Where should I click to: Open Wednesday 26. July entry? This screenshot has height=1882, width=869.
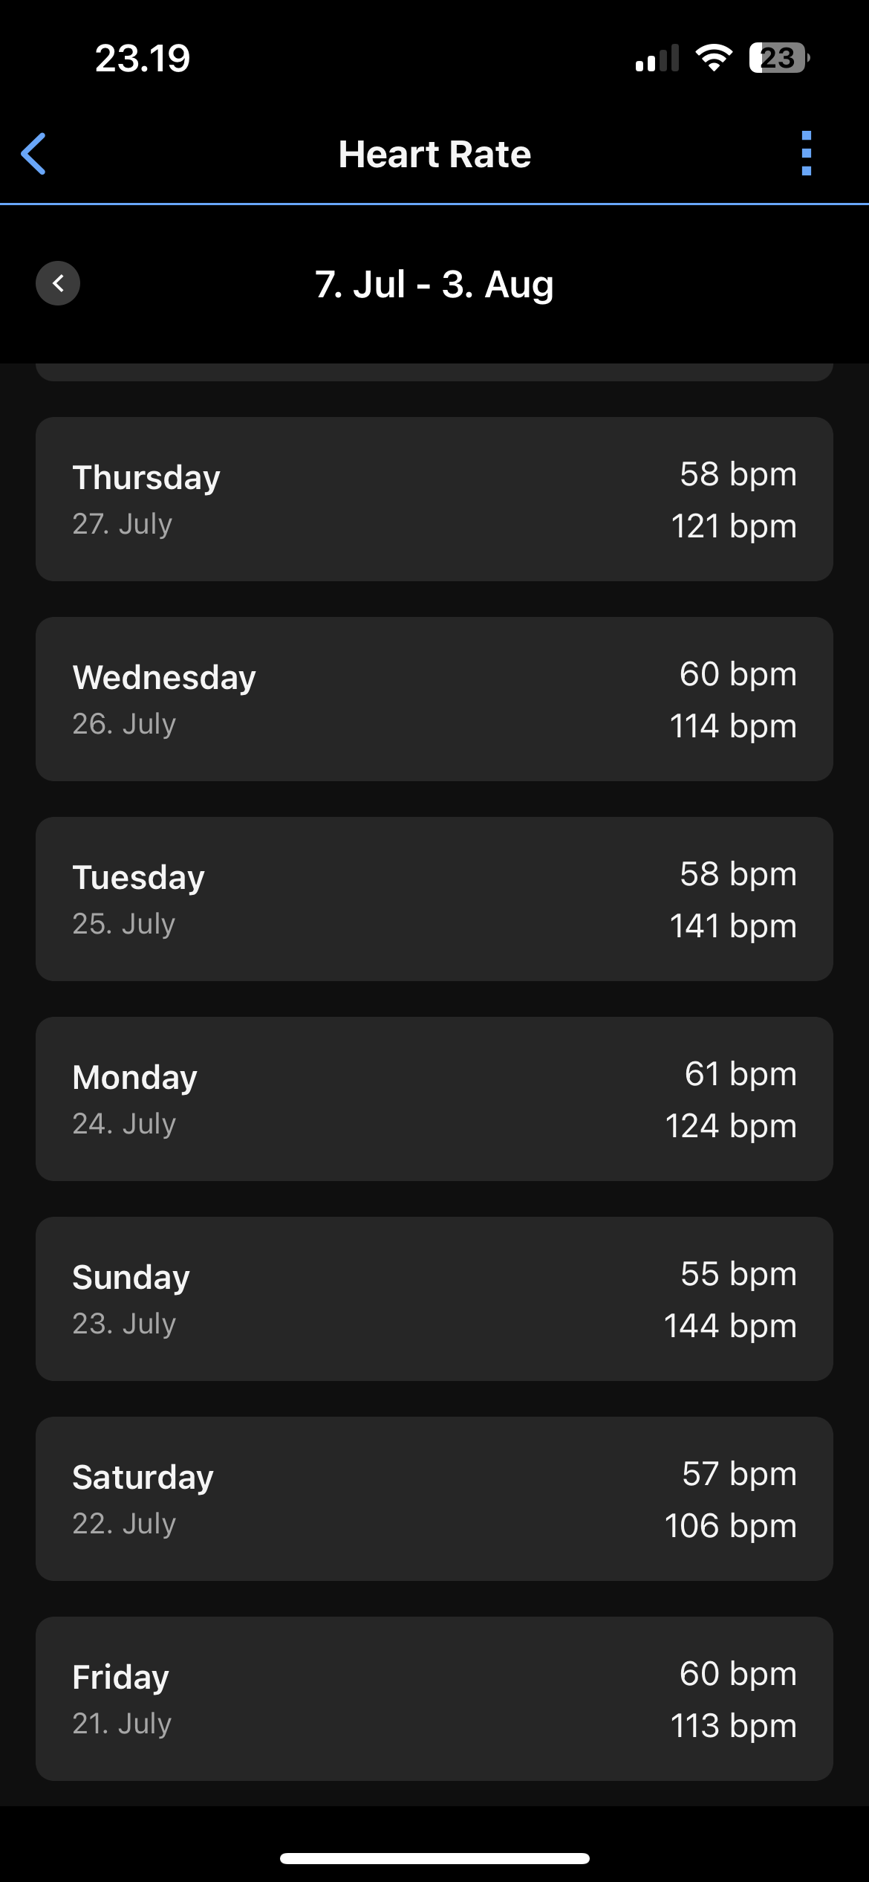pos(434,699)
